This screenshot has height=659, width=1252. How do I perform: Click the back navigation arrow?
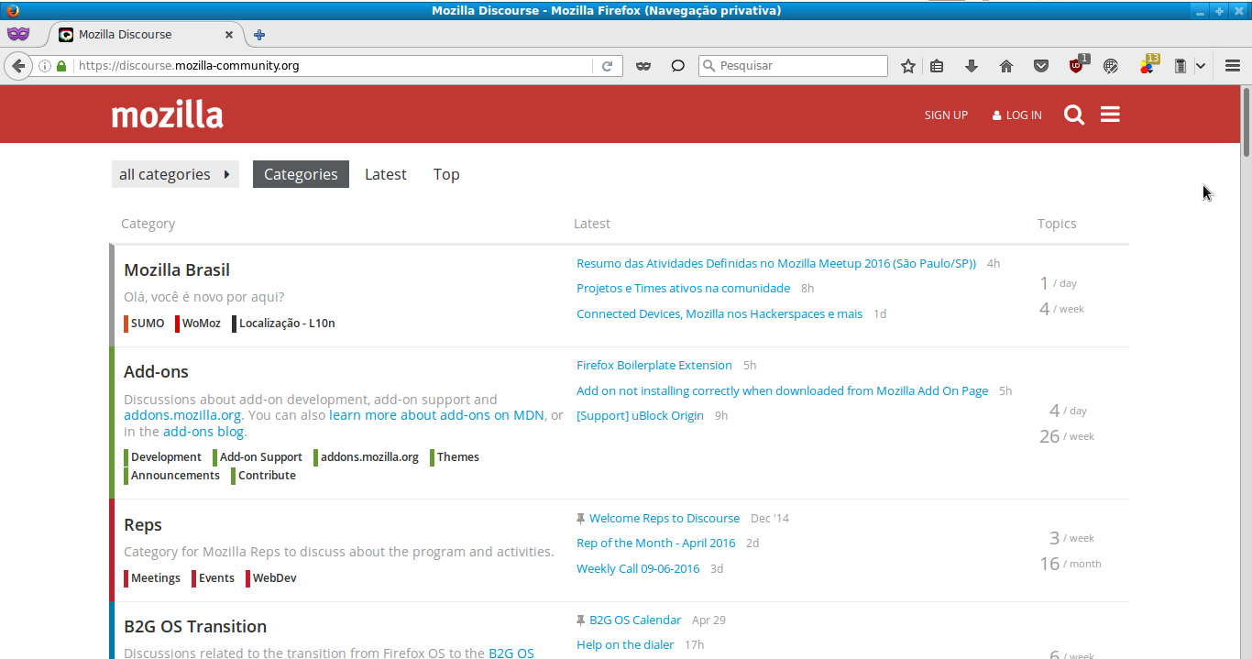coord(17,66)
